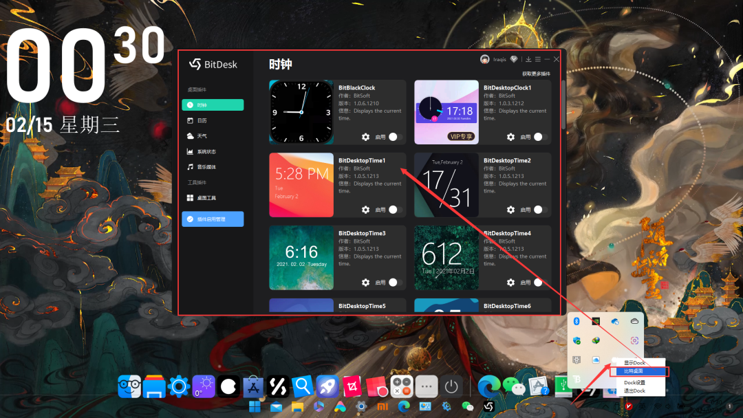
Task: Click 获取更多插件 link at top right
Action: [x=536, y=73]
